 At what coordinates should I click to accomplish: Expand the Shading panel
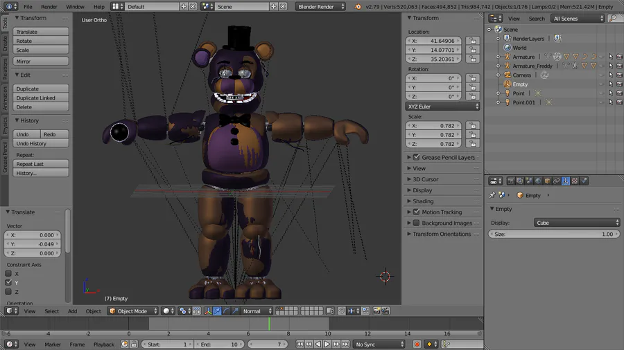423,201
